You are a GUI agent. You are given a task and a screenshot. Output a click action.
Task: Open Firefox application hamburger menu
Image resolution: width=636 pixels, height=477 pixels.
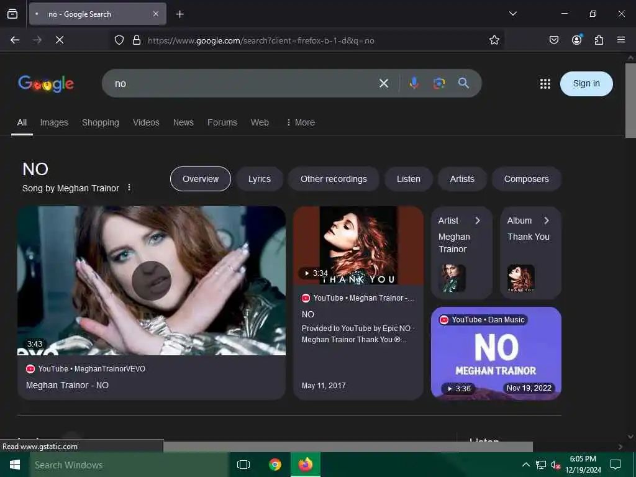(620, 40)
